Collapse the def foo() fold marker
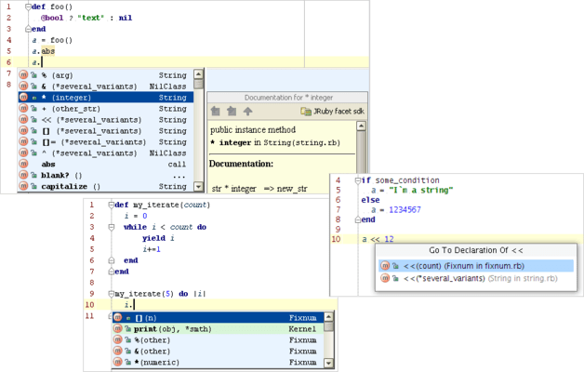The image size is (584, 372). tap(28, 7)
